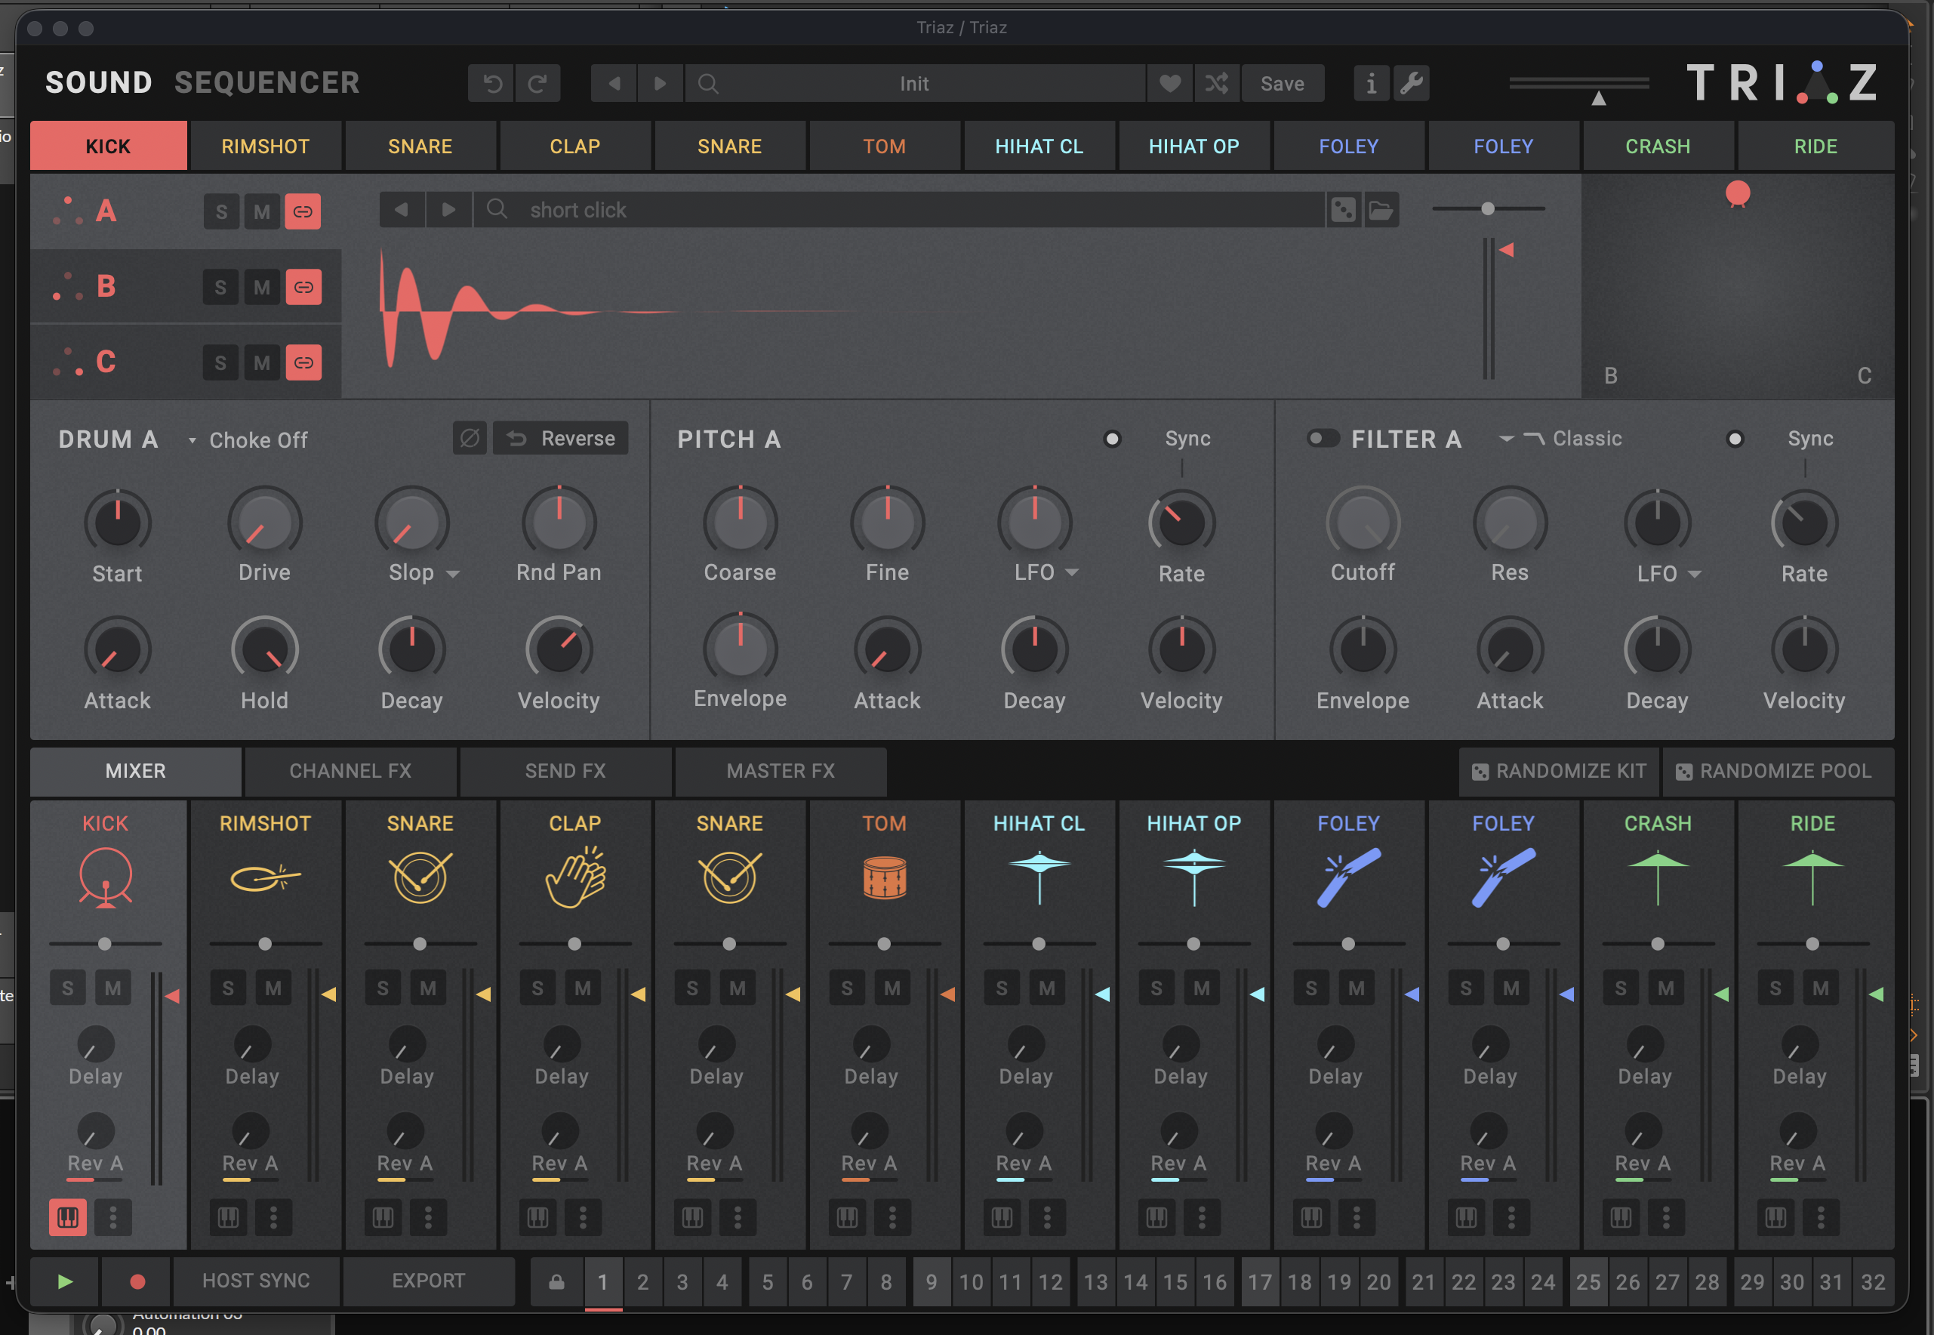Open the Choke Off dropdown
The width and height of the screenshot is (1934, 1335).
pyautogui.click(x=248, y=440)
